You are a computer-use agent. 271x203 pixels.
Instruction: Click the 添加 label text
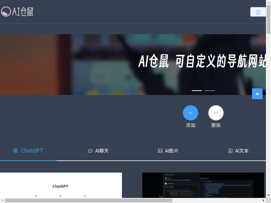[191, 125]
